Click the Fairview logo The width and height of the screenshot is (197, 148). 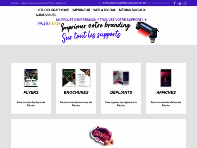49,23
